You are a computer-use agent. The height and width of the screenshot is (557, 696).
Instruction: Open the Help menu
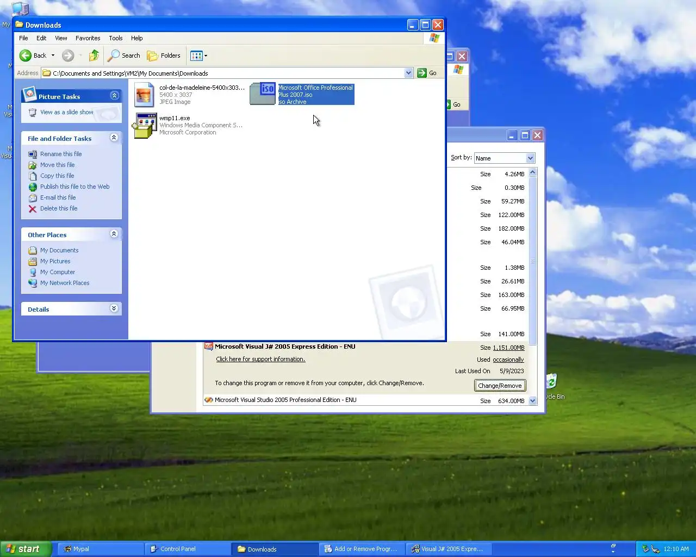tap(137, 38)
